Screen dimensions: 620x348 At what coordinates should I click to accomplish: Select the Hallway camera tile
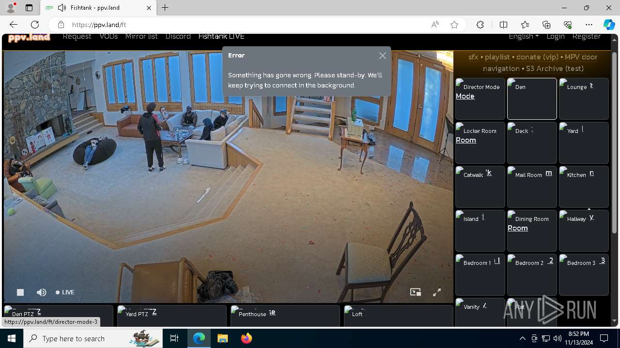pyautogui.click(x=584, y=231)
